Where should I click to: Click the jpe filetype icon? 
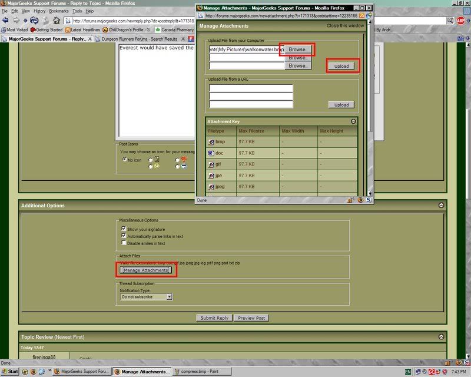click(x=211, y=176)
